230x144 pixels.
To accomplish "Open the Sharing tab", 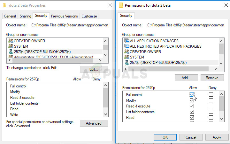I will pos(26,16).
